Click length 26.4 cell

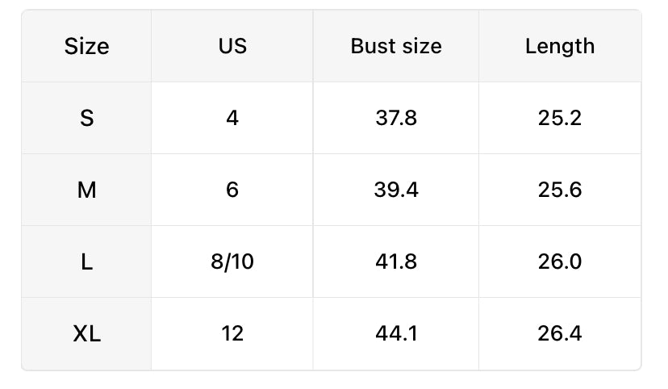click(x=560, y=333)
